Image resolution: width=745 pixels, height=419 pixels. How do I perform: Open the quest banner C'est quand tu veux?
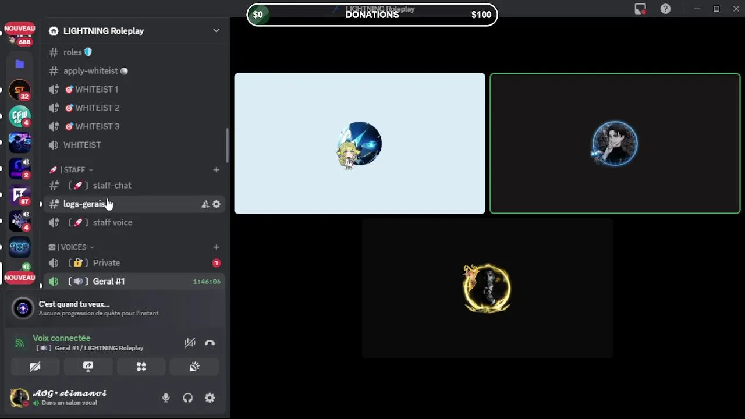point(115,308)
